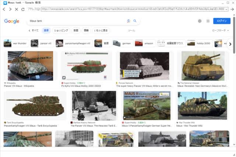Click the Google logo
The height and width of the screenshot is (157, 236).
click(x=12, y=21)
